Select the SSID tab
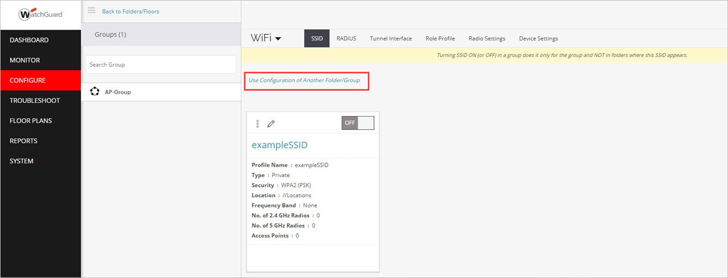 (x=317, y=38)
